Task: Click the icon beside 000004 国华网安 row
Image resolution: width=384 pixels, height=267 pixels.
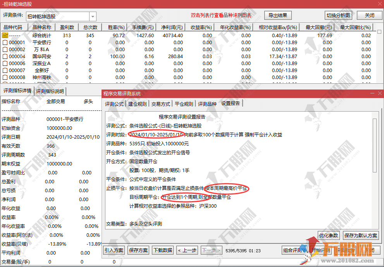Action: point(5,56)
